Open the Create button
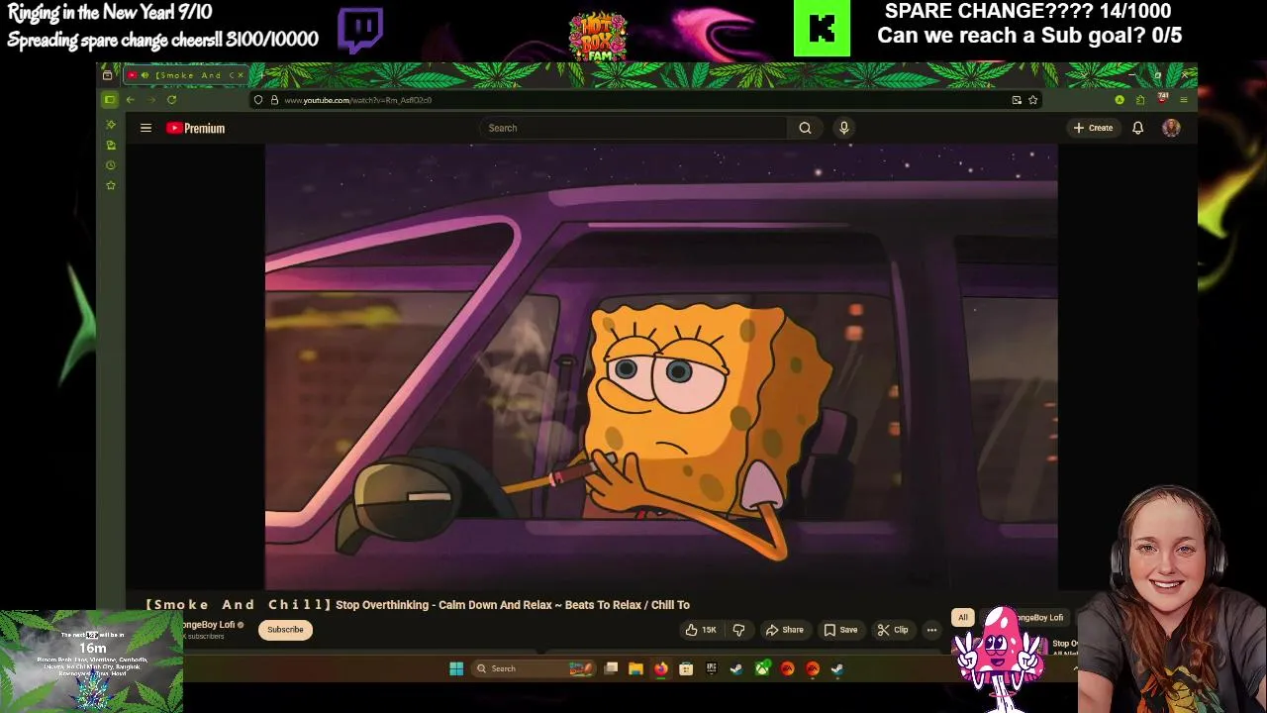The height and width of the screenshot is (713, 1267). [x=1093, y=128]
